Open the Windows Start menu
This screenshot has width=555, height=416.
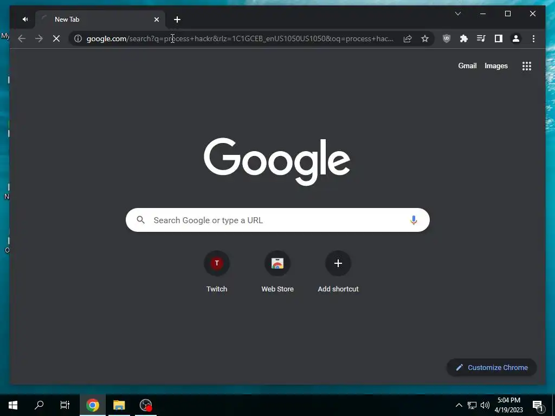coord(13,405)
